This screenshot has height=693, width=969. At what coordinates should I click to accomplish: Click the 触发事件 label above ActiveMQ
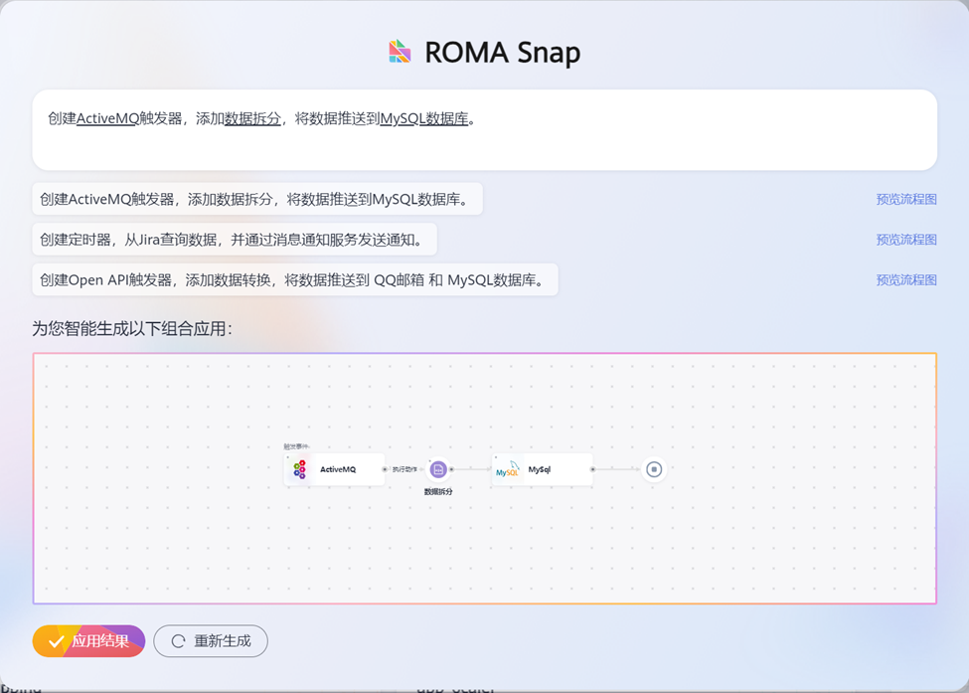coord(296,446)
